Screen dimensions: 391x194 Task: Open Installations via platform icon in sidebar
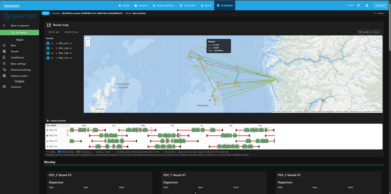(4, 58)
